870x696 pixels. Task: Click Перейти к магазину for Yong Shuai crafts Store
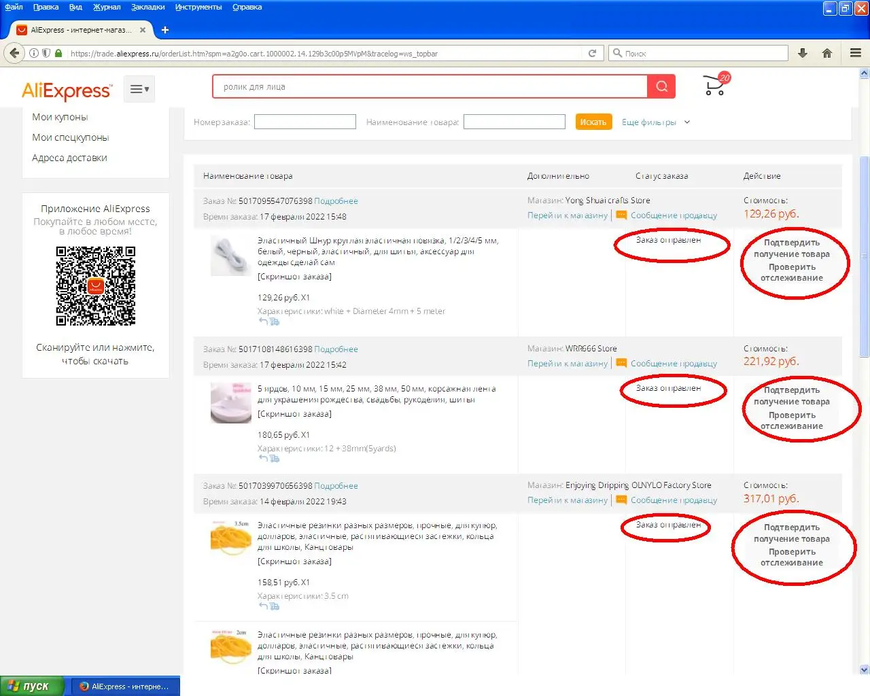point(568,215)
